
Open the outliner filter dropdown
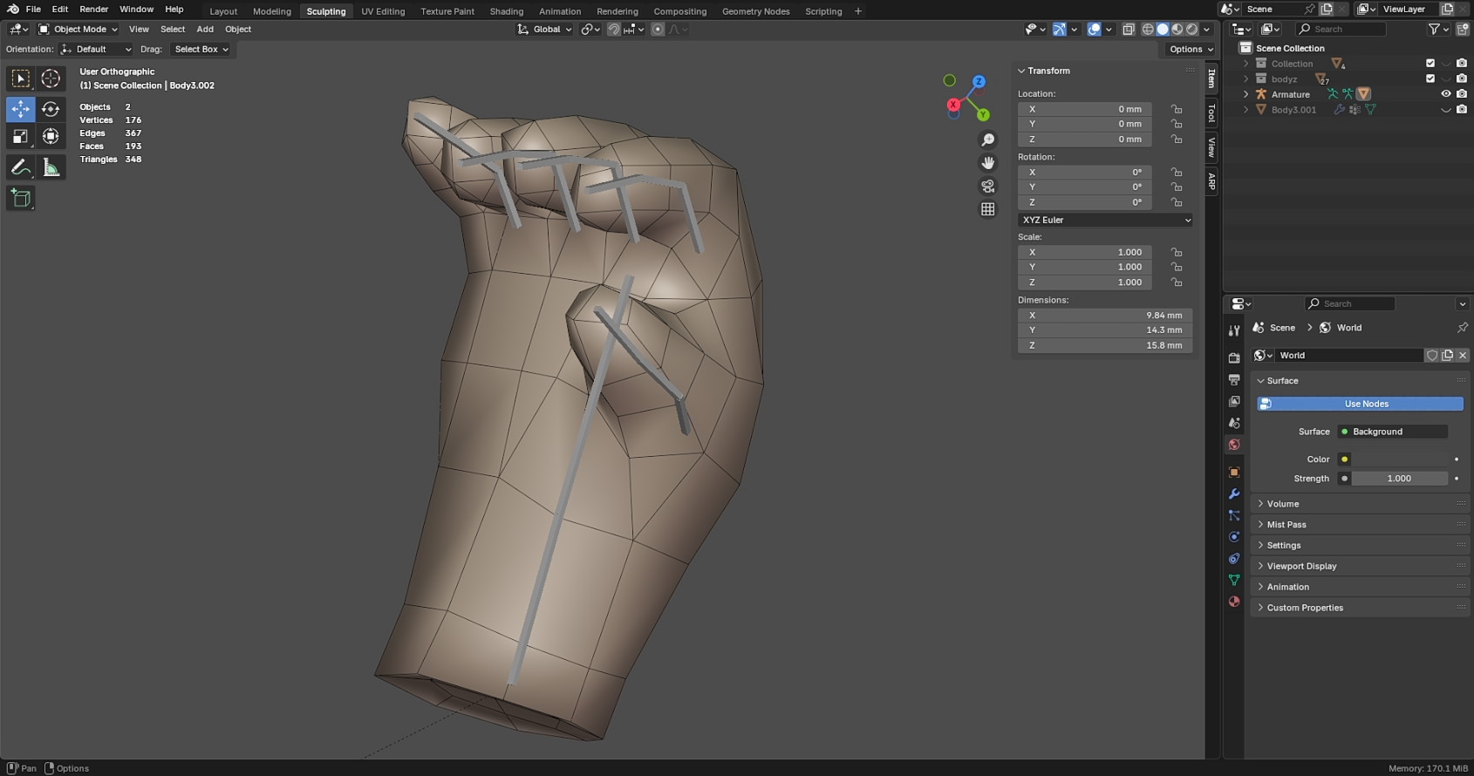click(1436, 29)
